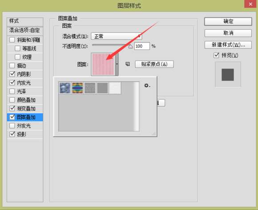This screenshot has width=258, height=210.
Task: Enable the 光泽 checkbox
Action: tap(12, 91)
